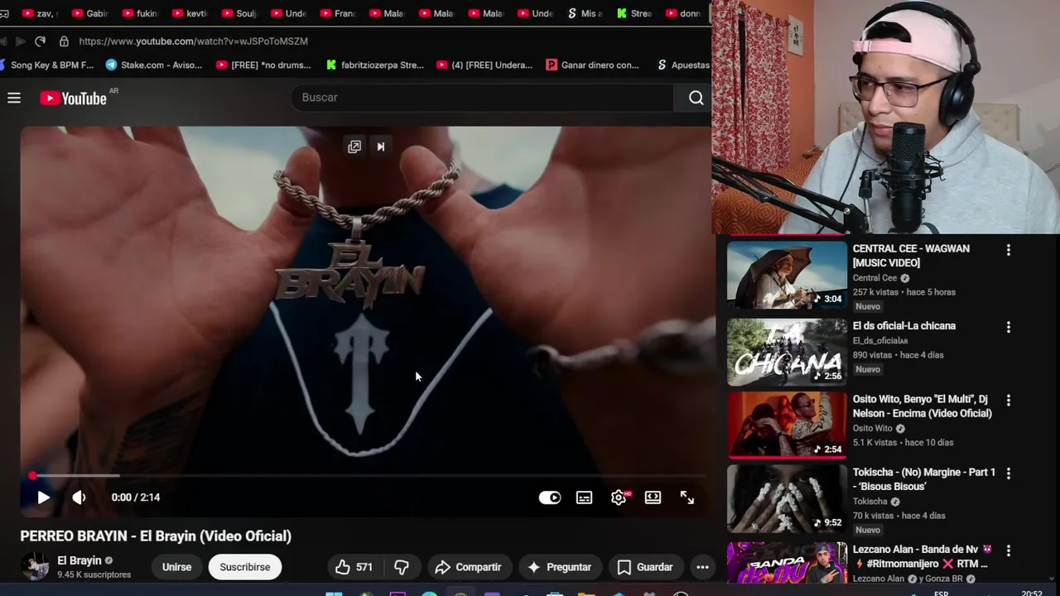Open options menu for Lezcano Alan video
This screenshot has width=1060, height=596.
click(x=1008, y=550)
